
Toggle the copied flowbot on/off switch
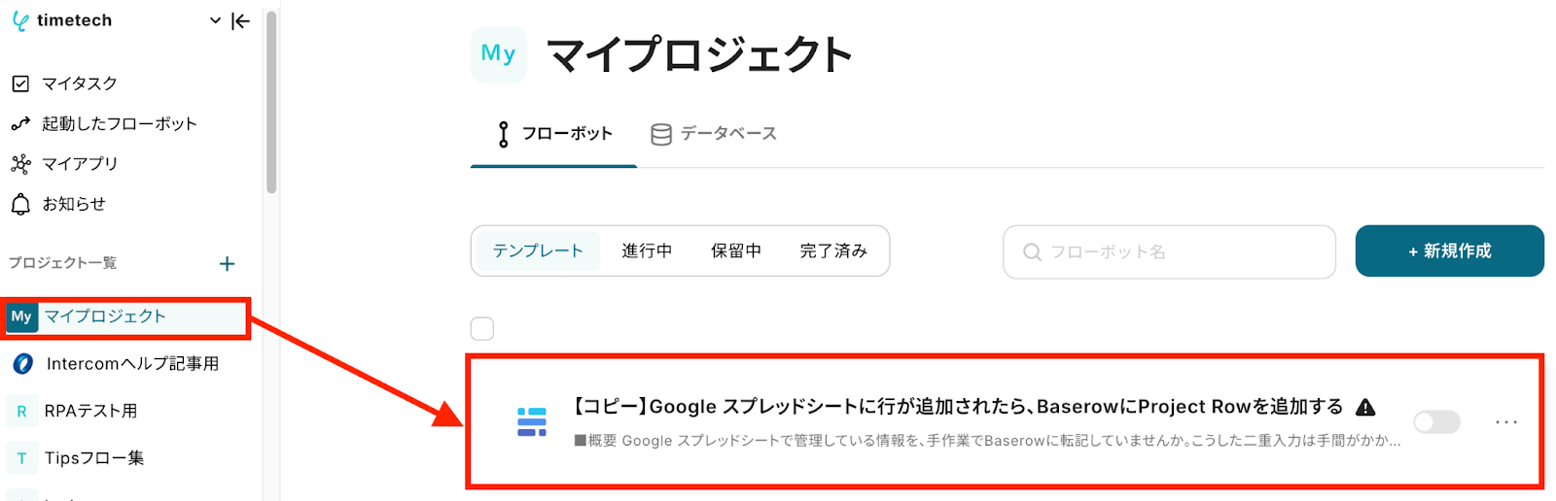1436,421
